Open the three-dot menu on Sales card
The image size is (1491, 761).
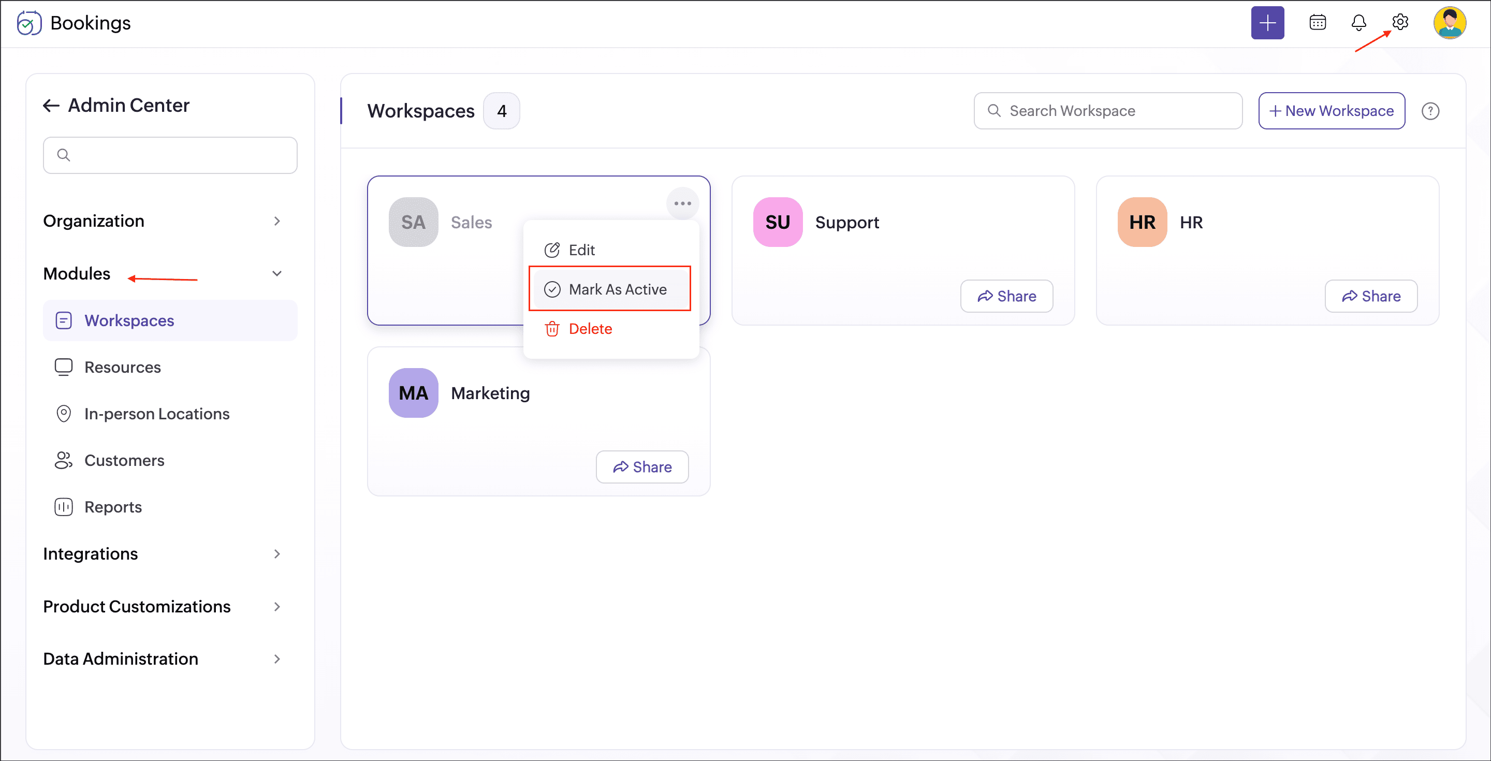click(x=682, y=203)
